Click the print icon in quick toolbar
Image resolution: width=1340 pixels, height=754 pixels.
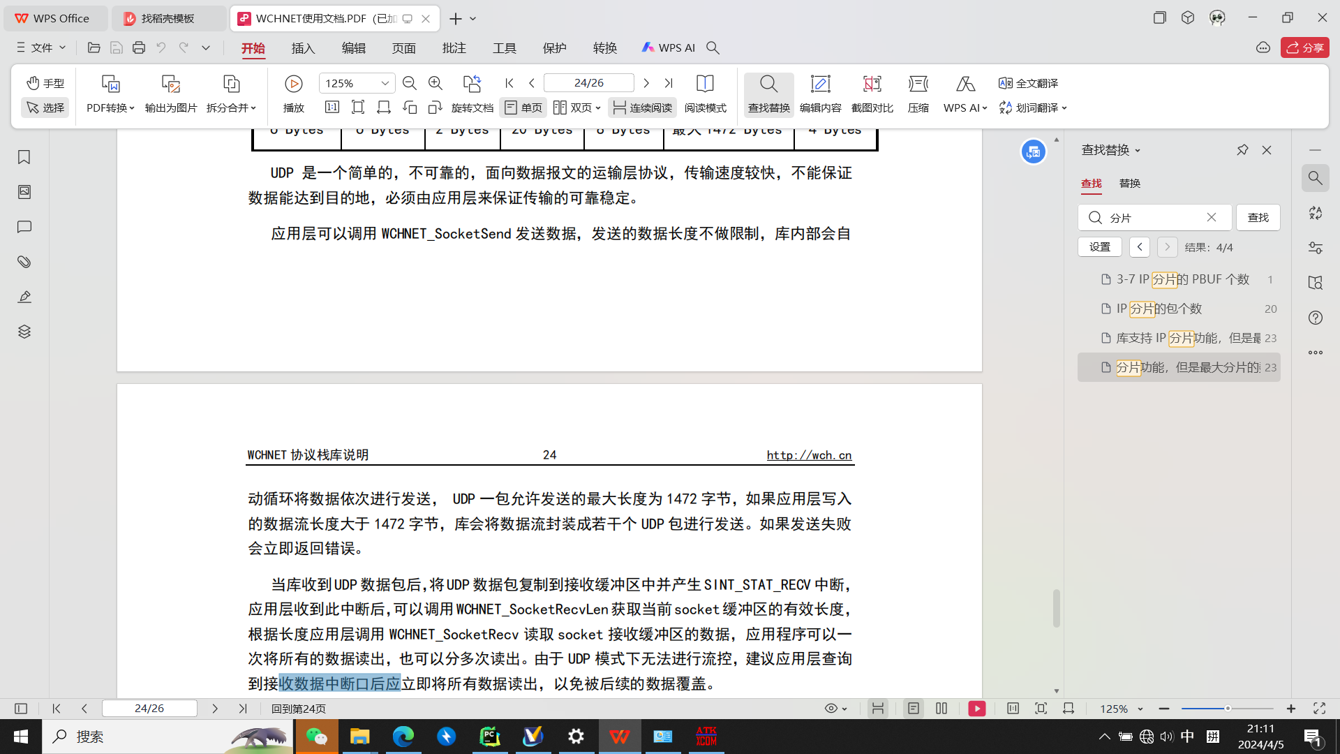[139, 47]
